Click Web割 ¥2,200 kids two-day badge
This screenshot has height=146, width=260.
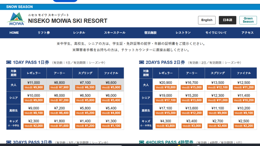[244, 126]
